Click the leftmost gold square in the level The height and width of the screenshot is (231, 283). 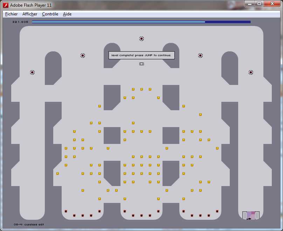pos(57,173)
